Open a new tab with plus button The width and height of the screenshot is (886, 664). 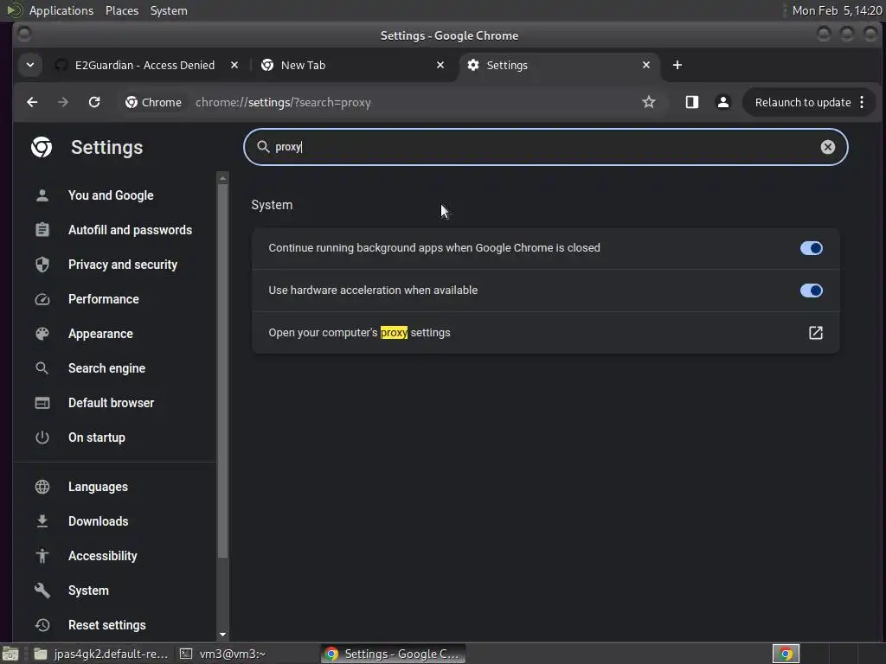pos(677,66)
